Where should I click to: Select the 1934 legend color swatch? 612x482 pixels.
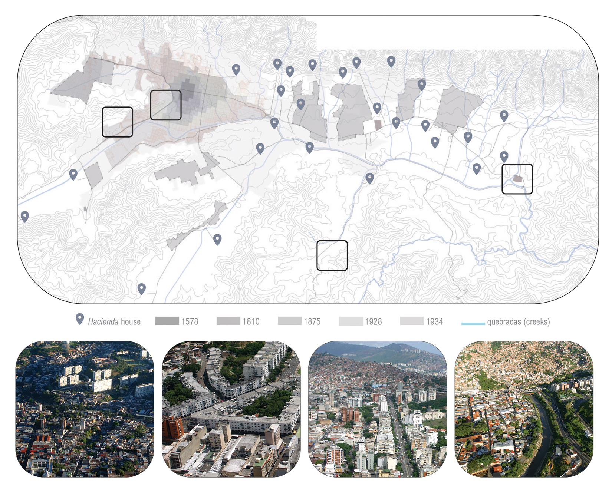412,321
